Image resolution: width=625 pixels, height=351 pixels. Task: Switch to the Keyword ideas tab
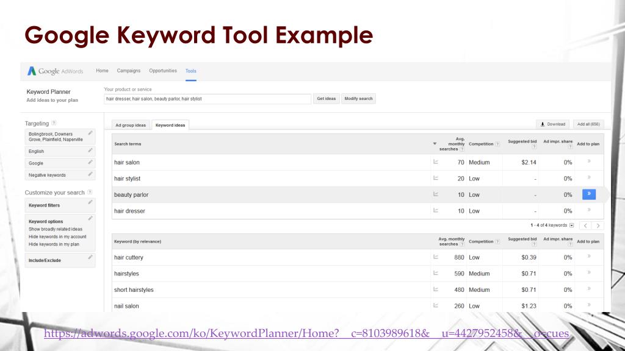[170, 125]
